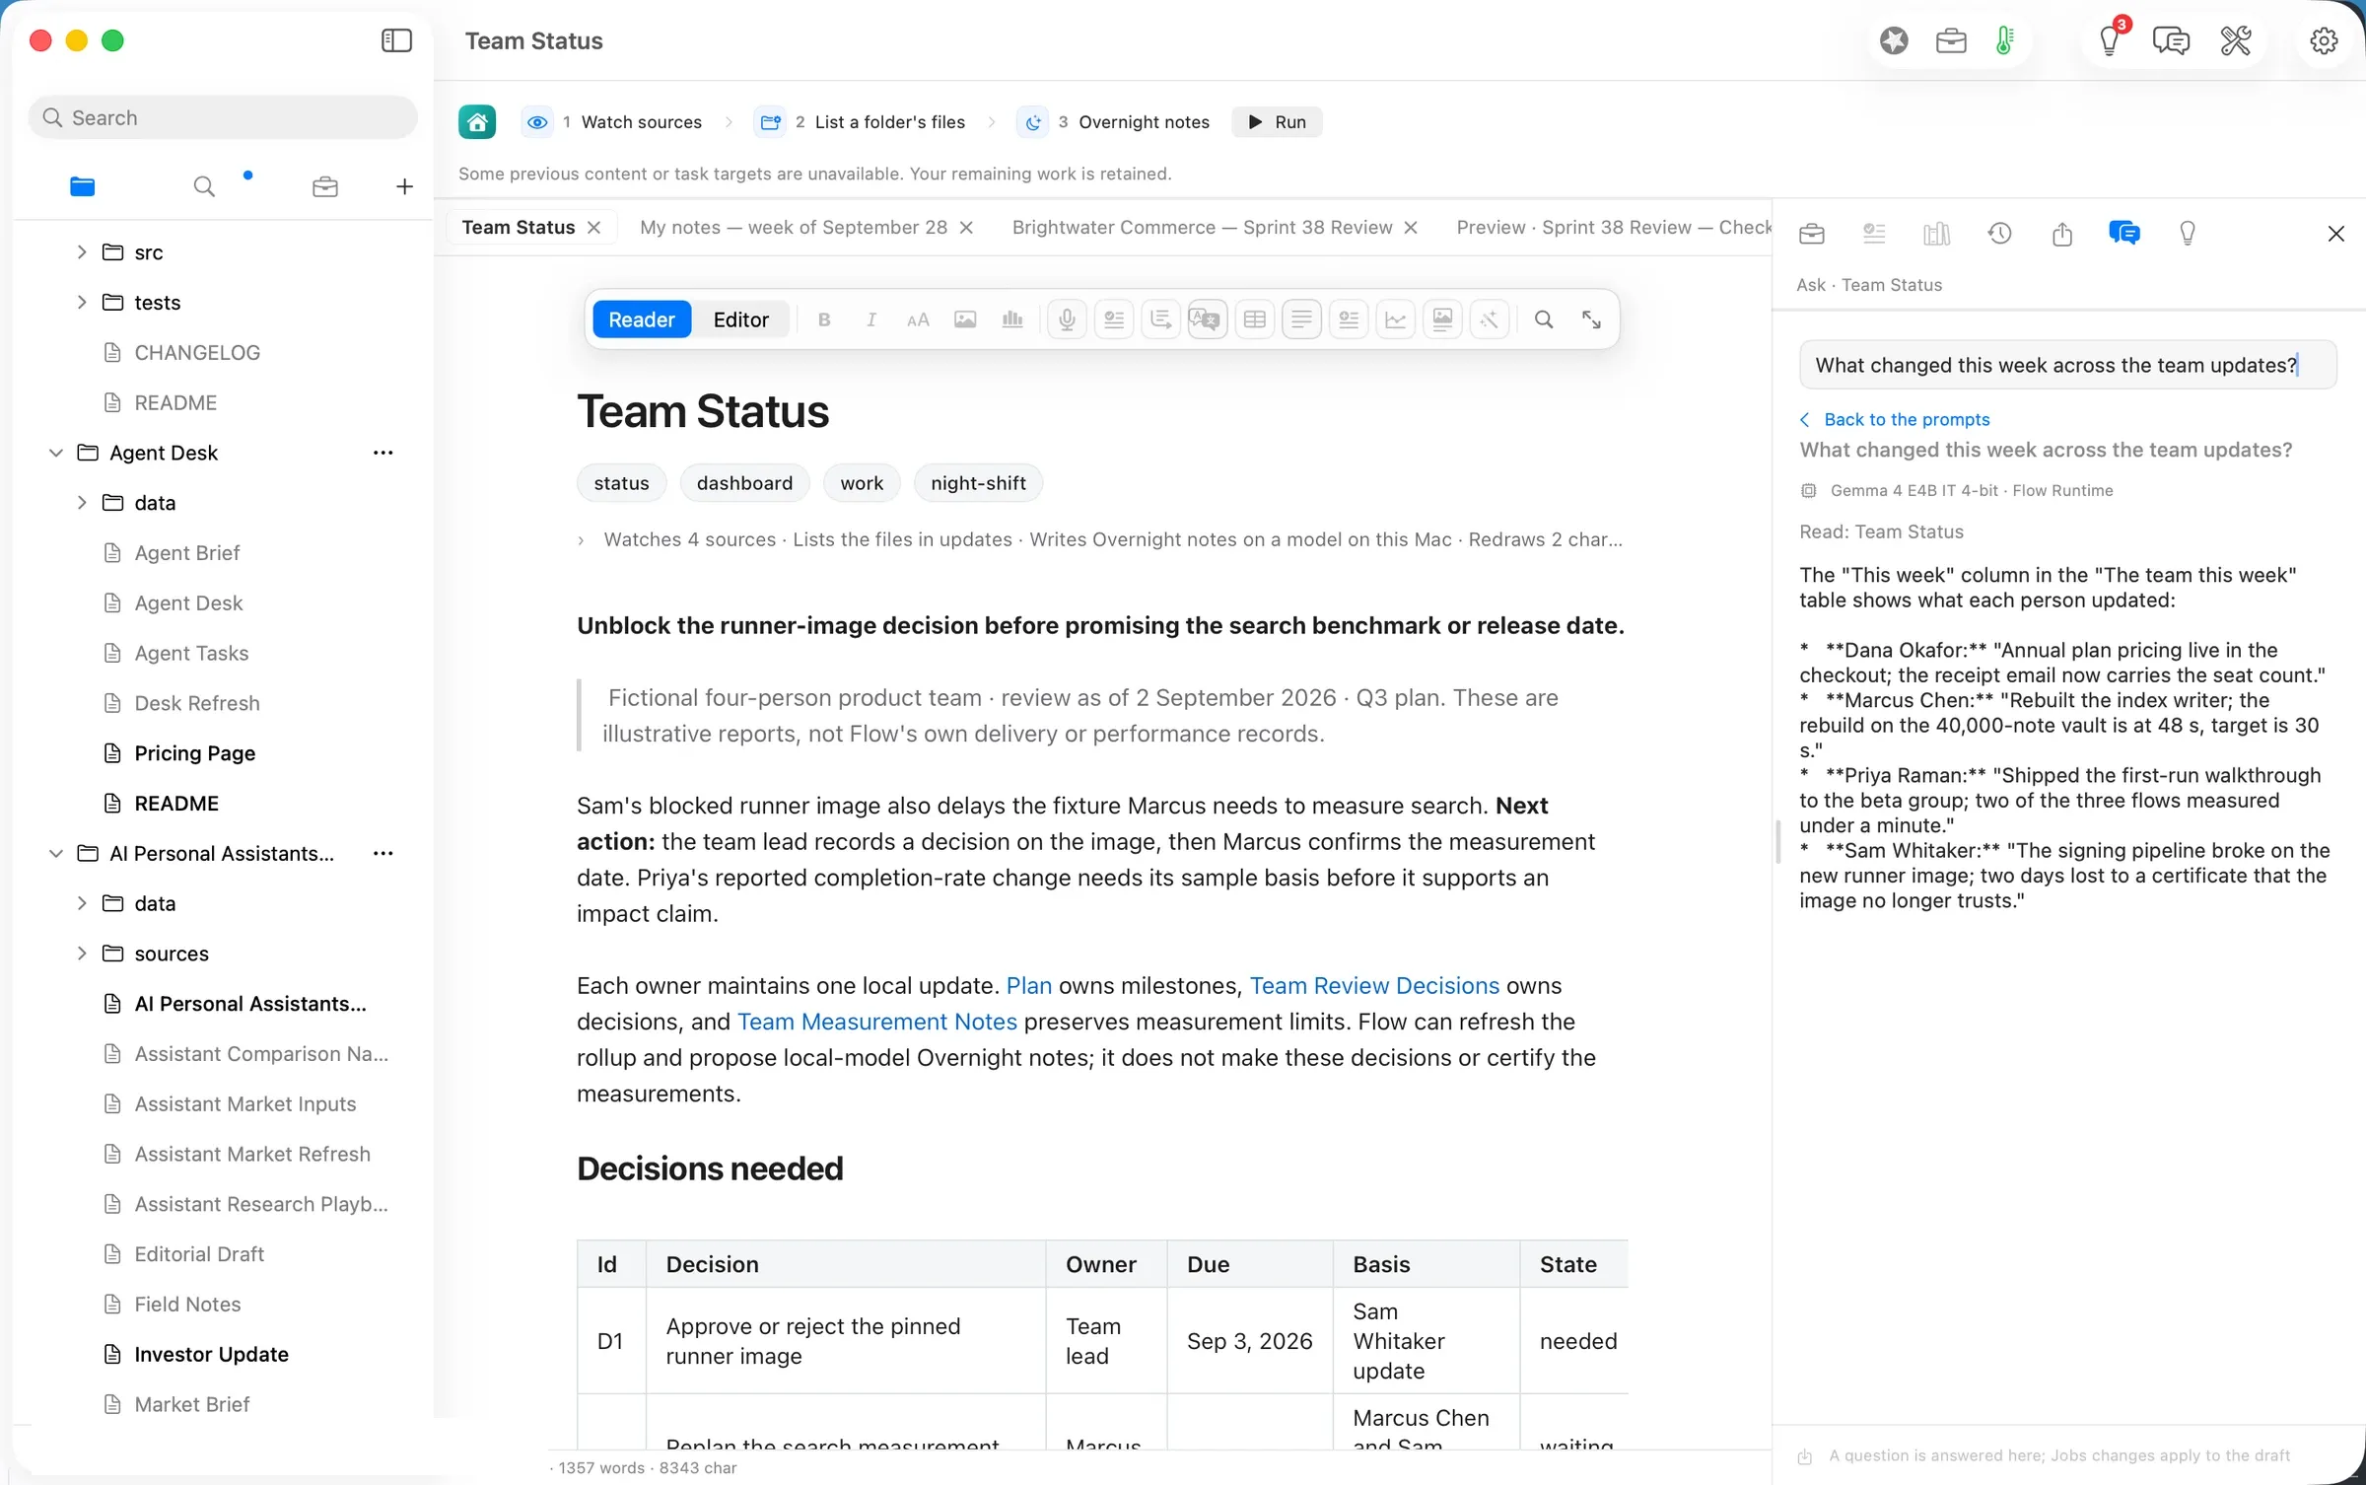Collapse the Agent Desk folder
Image resolution: width=2366 pixels, height=1485 pixels.
coord(56,453)
